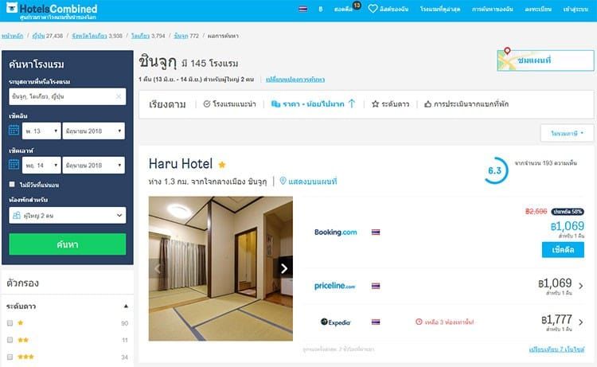Click the check-in calendar icon

tap(14, 131)
